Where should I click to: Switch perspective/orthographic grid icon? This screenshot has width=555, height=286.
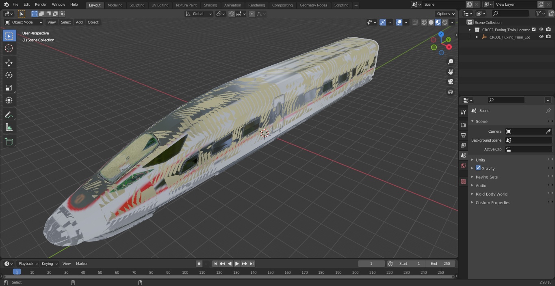450,92
